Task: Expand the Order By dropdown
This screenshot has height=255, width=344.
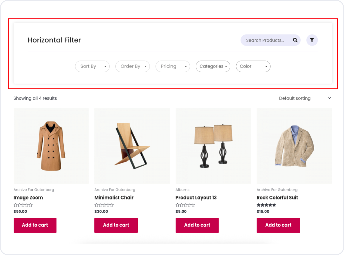Action: tap(132, 66)
